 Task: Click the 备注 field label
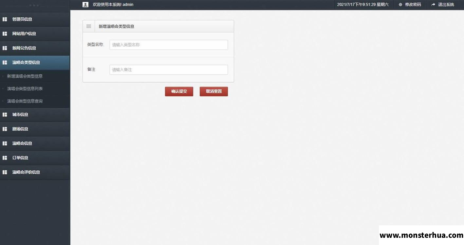pyautogui.click(x=91, y=69)
